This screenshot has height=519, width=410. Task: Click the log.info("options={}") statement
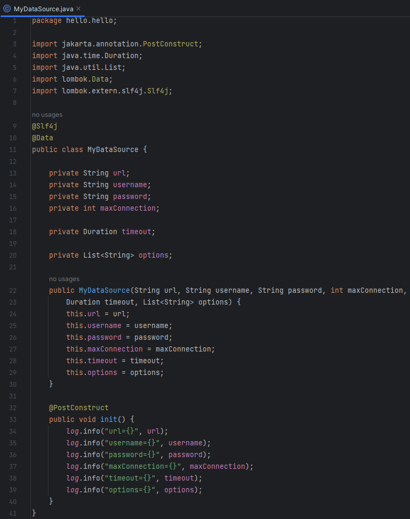134,490
